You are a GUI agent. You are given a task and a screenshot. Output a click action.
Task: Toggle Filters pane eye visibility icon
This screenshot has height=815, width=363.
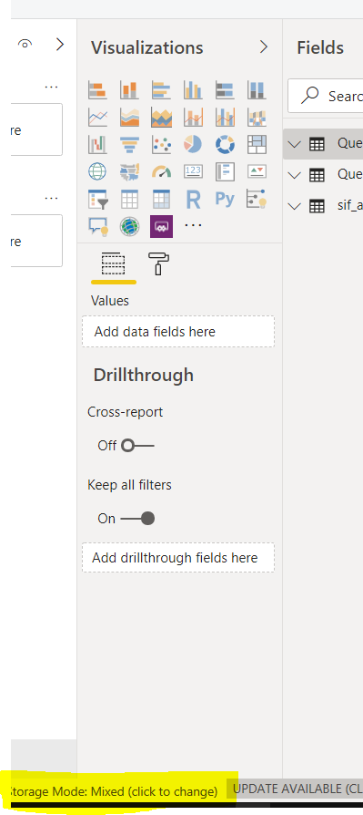(x=25, y=44)
